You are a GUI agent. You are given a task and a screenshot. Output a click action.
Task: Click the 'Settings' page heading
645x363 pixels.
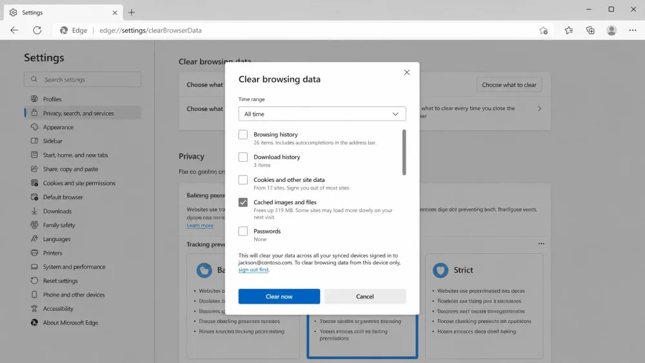click(x=44, y=57)
